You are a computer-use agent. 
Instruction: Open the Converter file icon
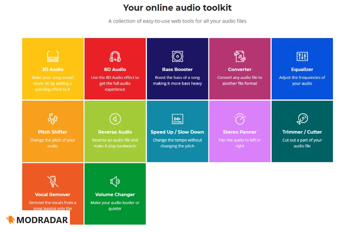point(240,57)
